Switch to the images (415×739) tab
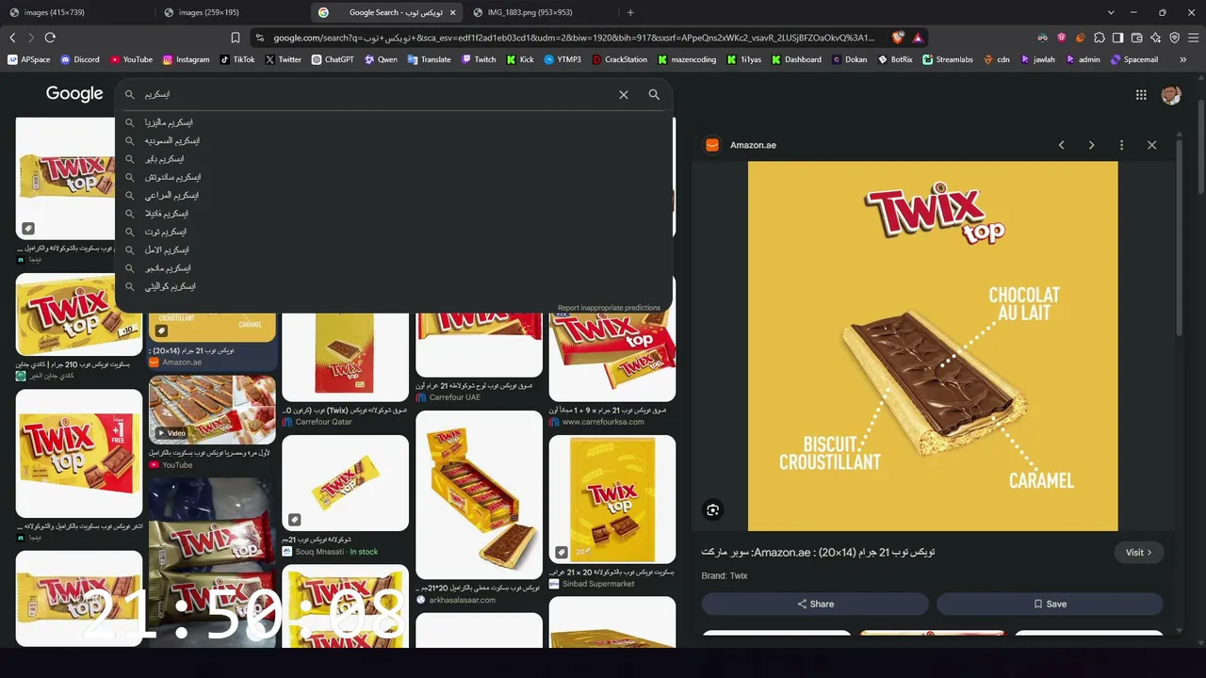The image size is (1206, 678). 75,12
